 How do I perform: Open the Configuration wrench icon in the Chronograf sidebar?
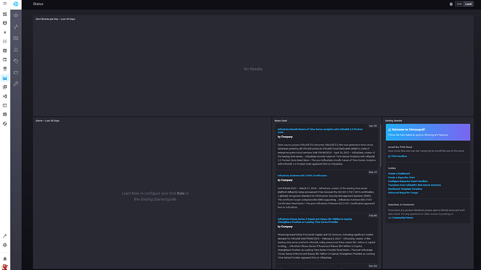click(x=16, y=84)
